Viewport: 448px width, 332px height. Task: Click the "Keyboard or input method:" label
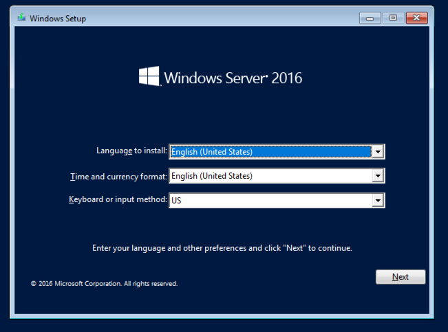(118, 199)
